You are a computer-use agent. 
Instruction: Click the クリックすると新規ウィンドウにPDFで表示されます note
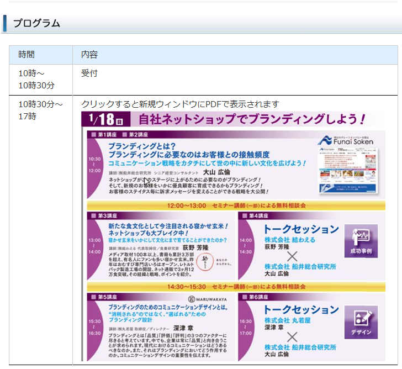180,104
